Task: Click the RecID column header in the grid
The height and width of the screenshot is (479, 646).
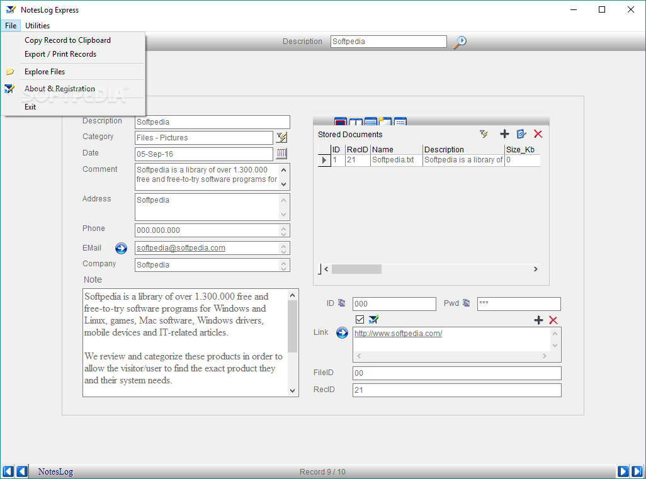Action: click(x=357, y=150)
